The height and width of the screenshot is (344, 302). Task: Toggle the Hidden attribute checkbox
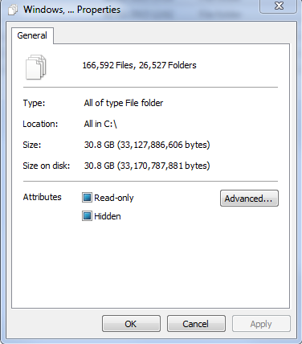[x=87, y=216]
